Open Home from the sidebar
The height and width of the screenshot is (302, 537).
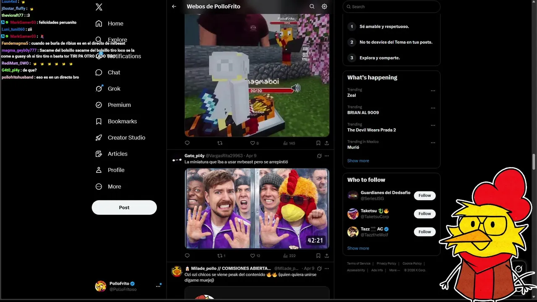coord(109,23)
